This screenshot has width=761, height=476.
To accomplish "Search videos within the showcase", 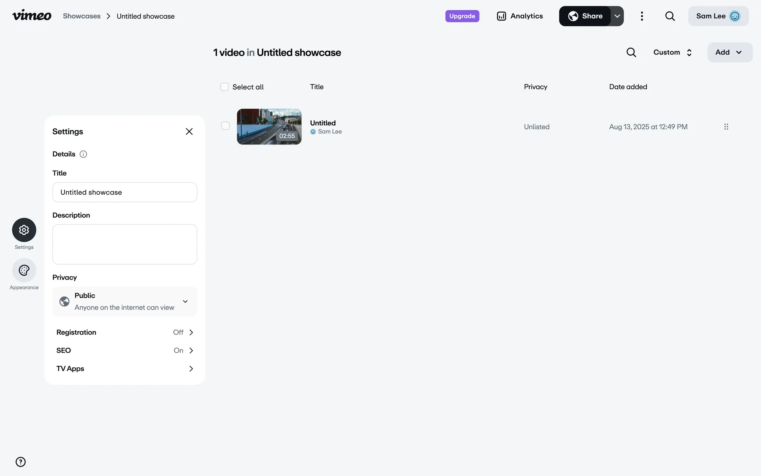I will (x=631, y=52).
